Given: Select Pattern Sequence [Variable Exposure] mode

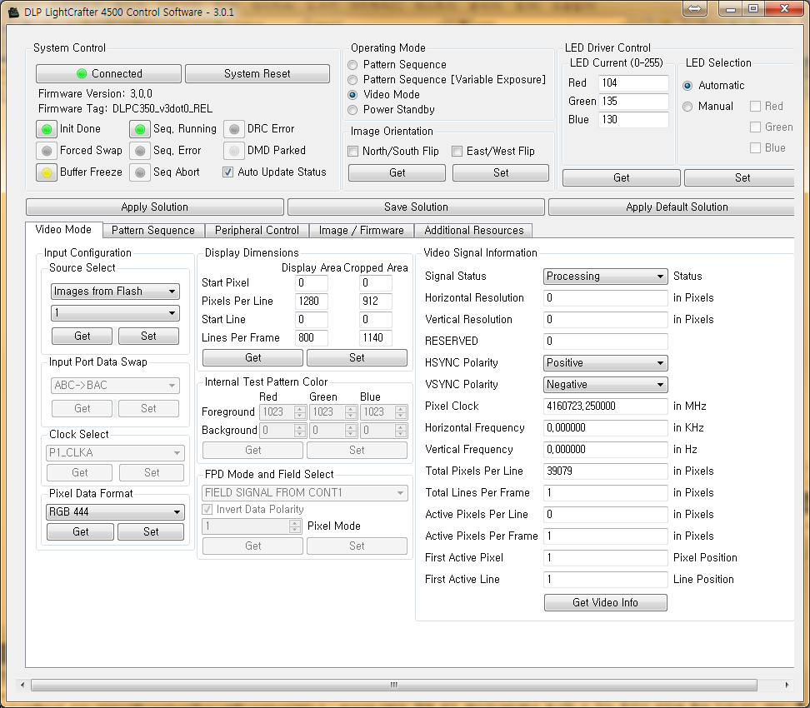Looking at the screenshot, I should pos(352,80).
